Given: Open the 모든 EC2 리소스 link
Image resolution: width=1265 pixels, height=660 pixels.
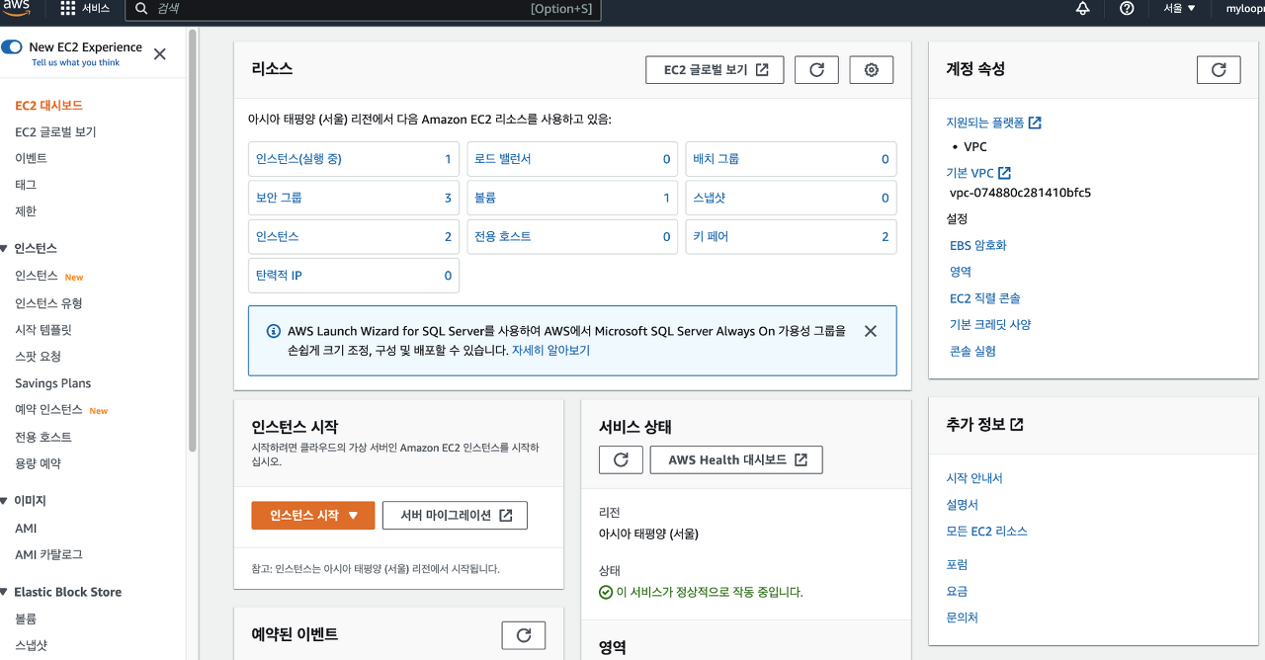Looking at the screenshot, I should click(x=986, y=532).
